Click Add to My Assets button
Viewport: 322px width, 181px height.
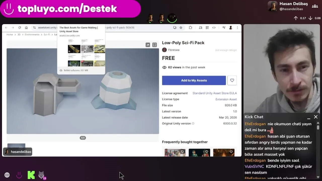[x=194, y=80]
